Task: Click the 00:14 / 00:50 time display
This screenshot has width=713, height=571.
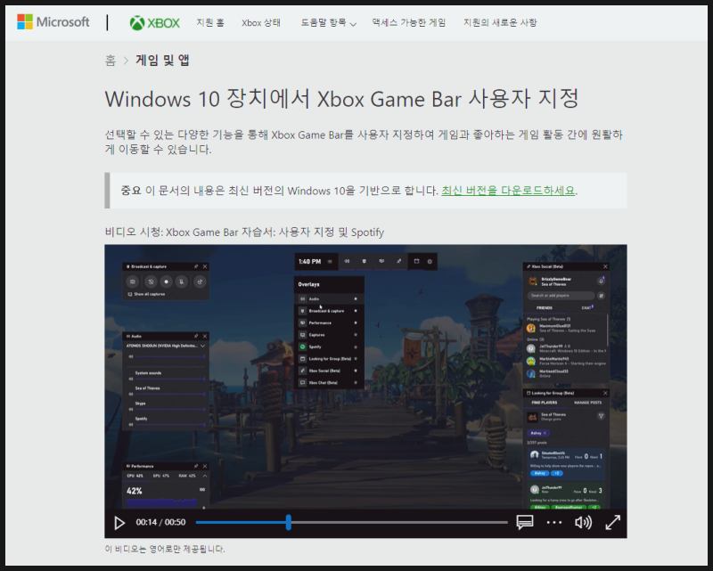Action: pos(160,522)
